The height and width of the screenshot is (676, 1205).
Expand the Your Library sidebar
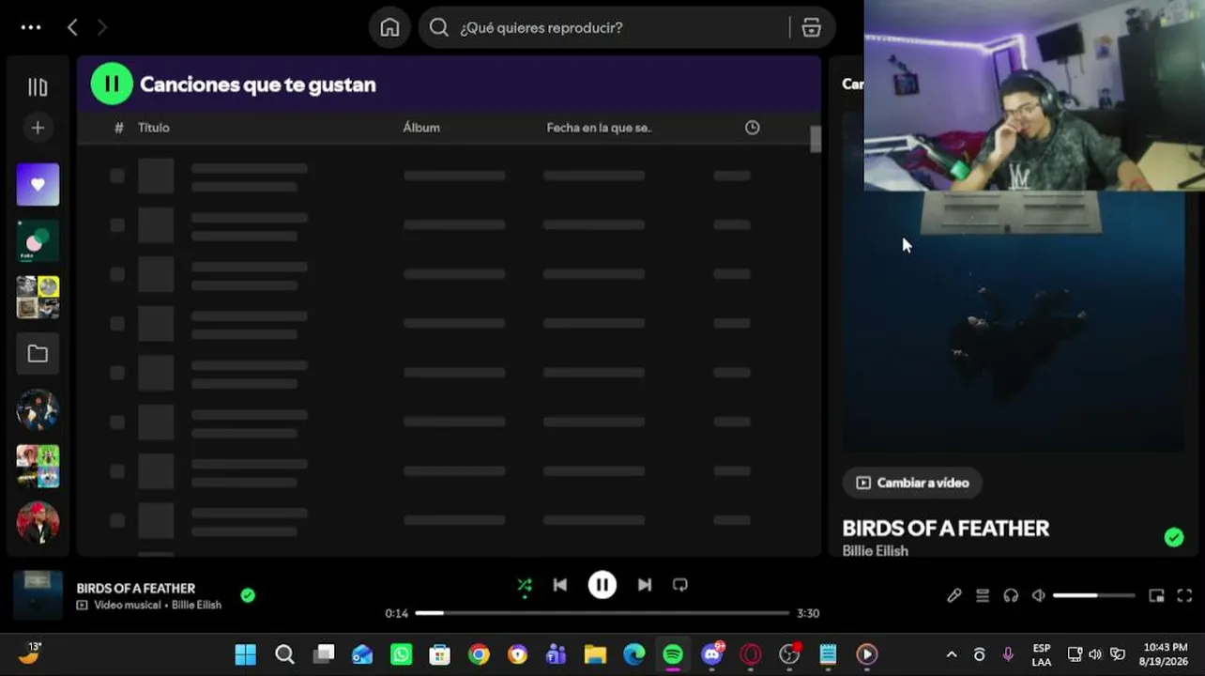[x=38, y=87]
